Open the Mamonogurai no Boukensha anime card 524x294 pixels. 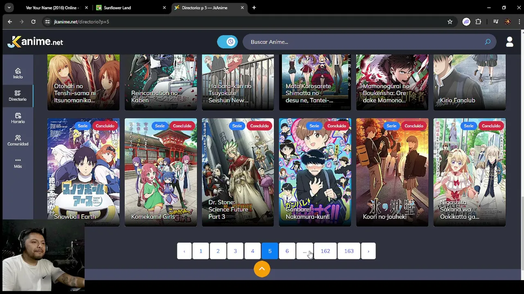392,82
